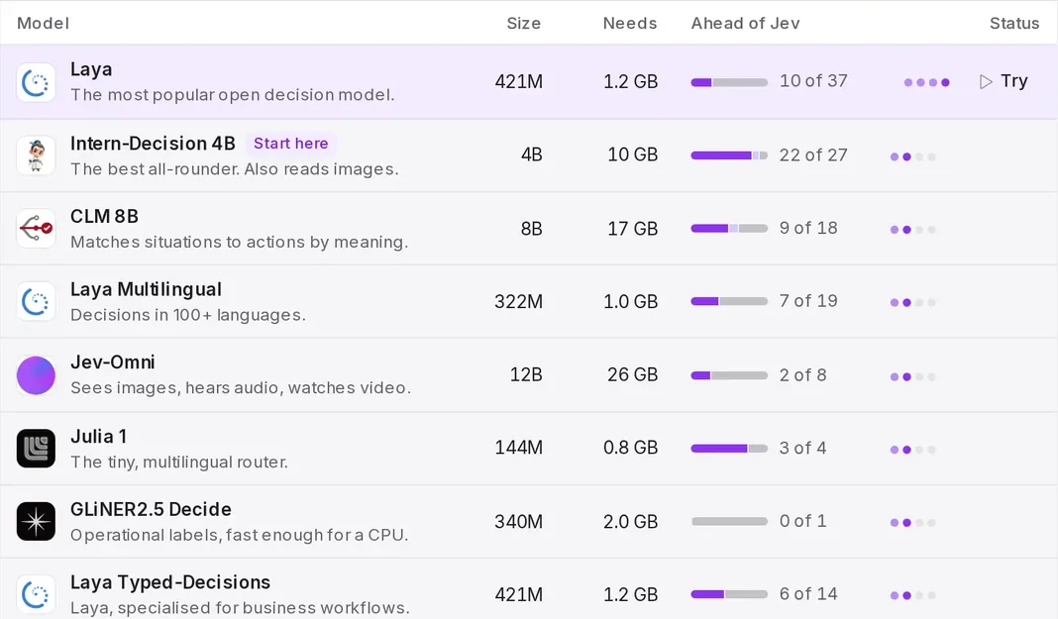Viewport: 1058px width, 619px height.
Task: Click the Start here badge
Action: tap(291, 143)
